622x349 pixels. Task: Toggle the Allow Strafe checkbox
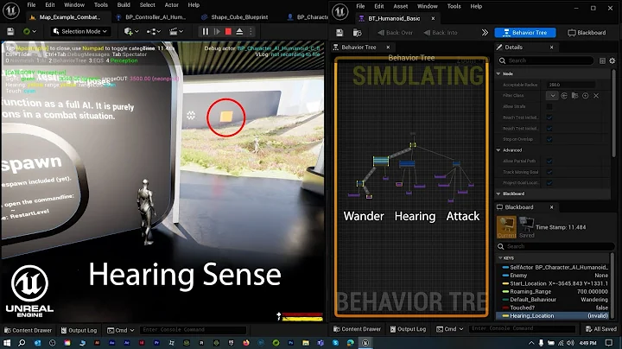point(549,106)
